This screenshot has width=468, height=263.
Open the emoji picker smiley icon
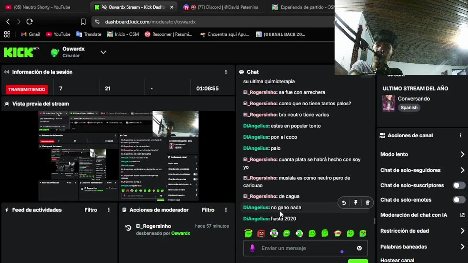[359, 248]
